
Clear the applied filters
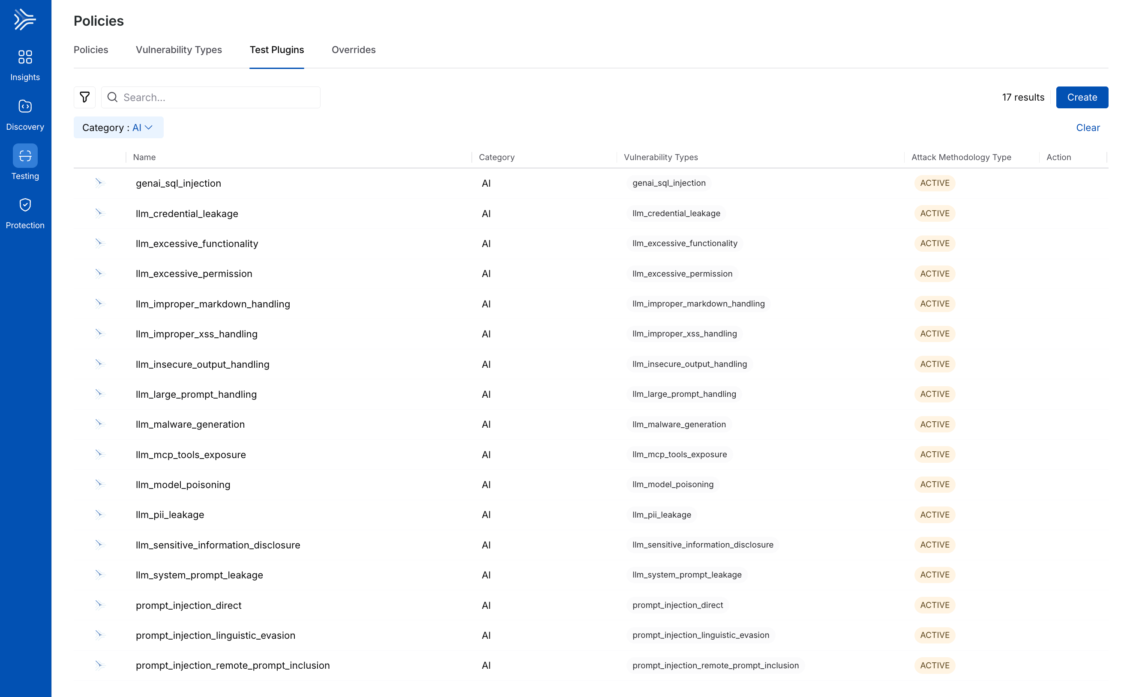1088,128
